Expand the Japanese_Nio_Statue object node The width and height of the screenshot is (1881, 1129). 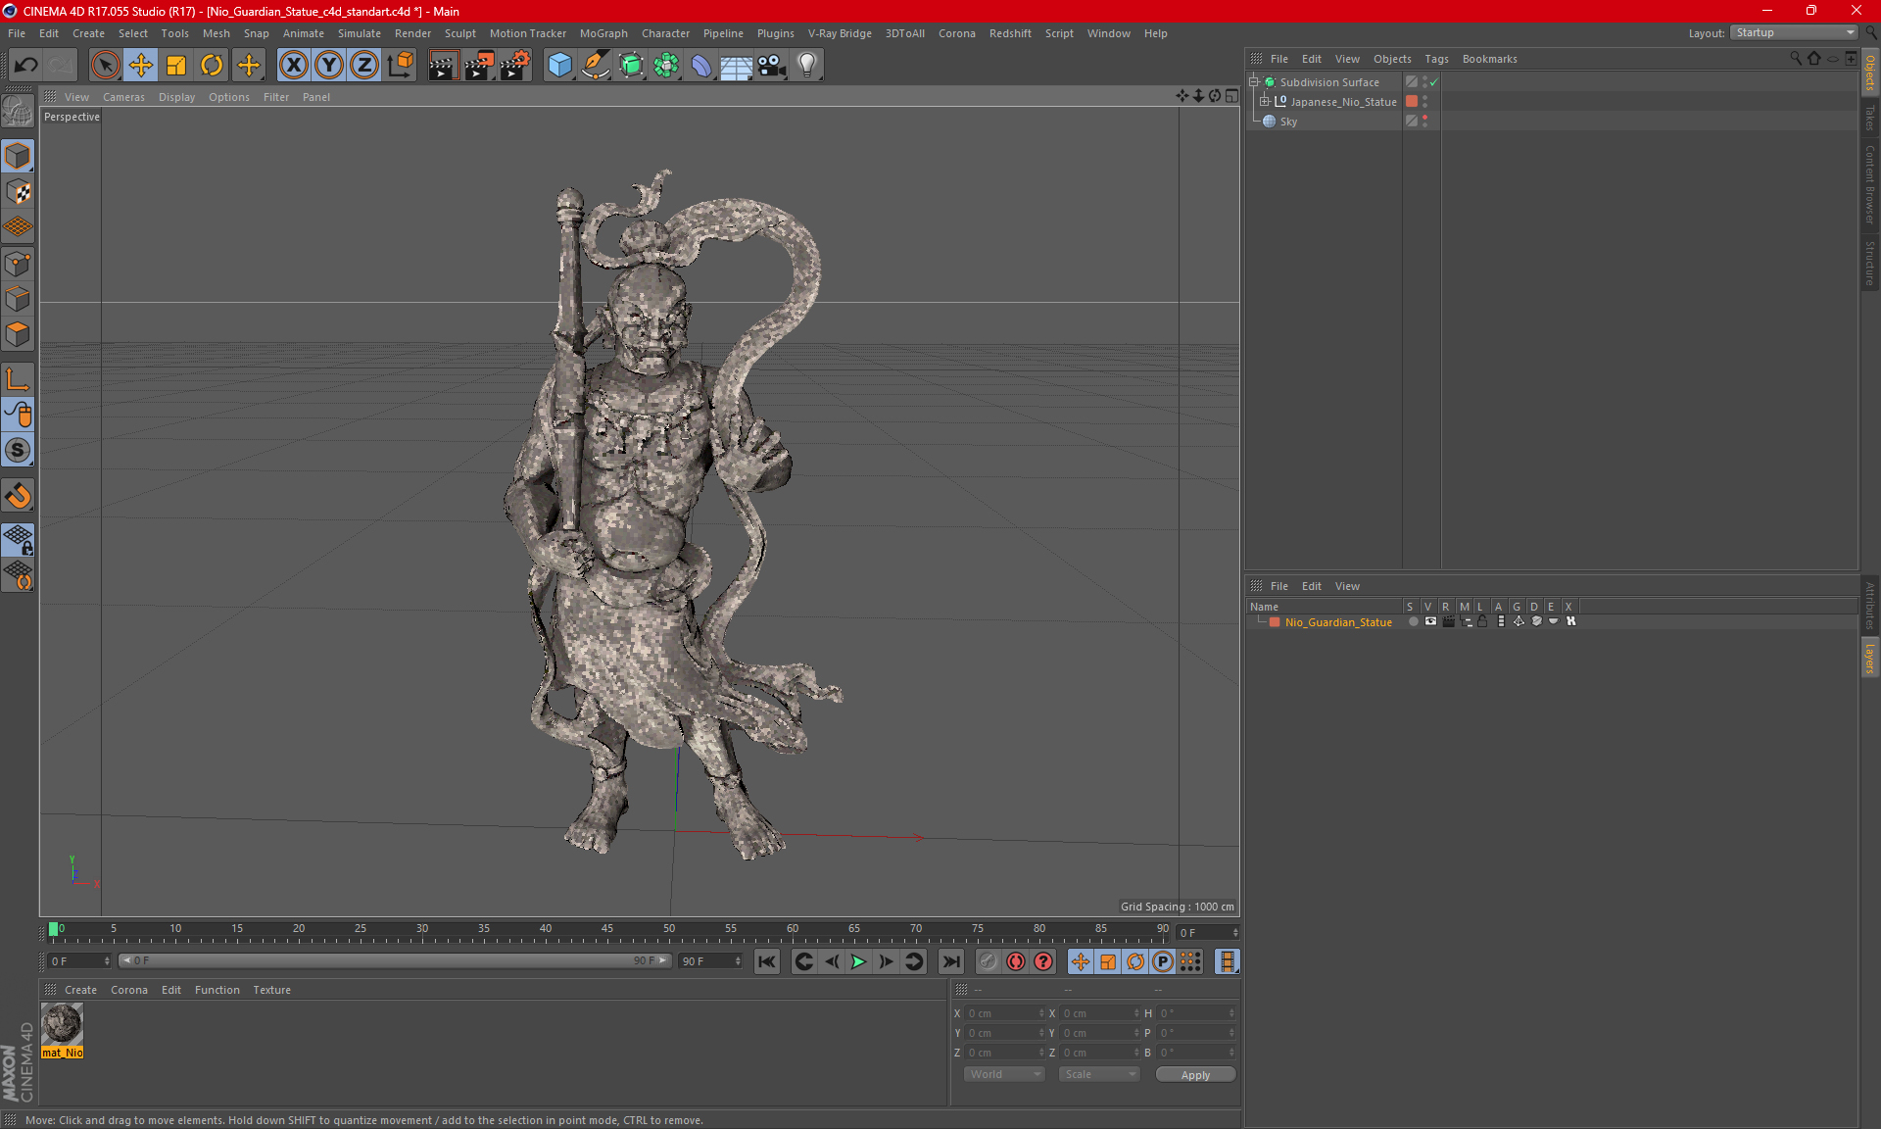1265,102
